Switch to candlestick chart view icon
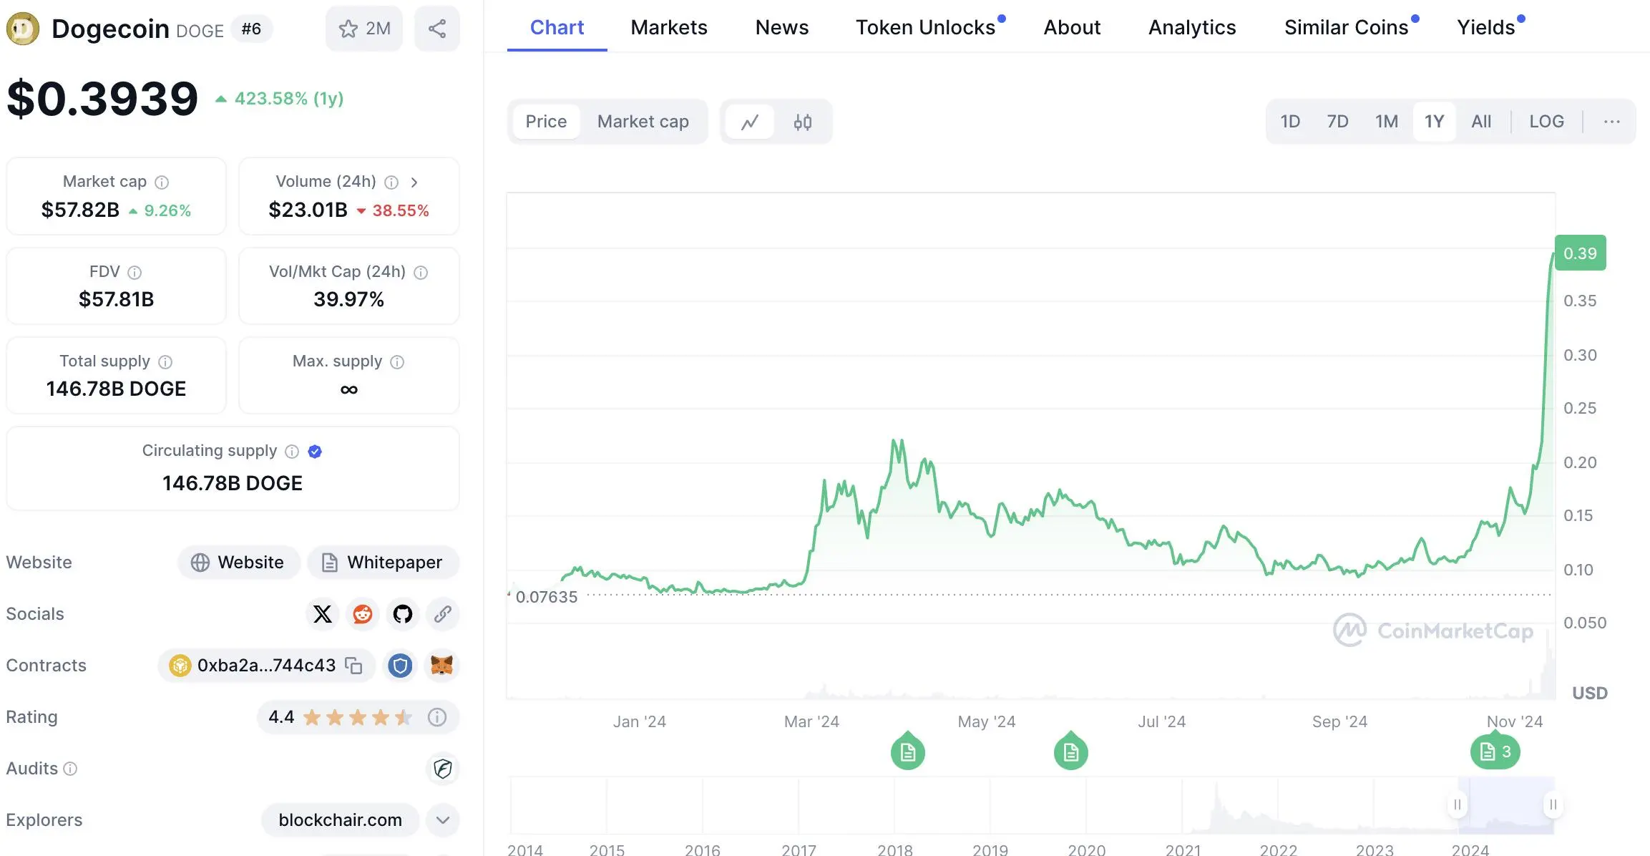The image size is (1650, 856). [803, 122]
